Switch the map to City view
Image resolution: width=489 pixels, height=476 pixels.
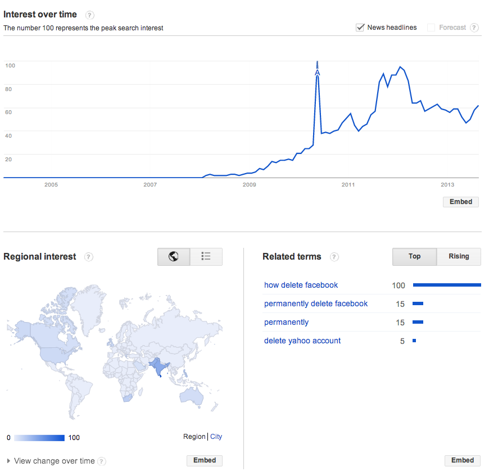[x=216, y=437]
